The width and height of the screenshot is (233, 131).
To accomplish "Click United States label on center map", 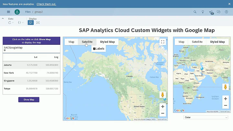I will [139, 106].
